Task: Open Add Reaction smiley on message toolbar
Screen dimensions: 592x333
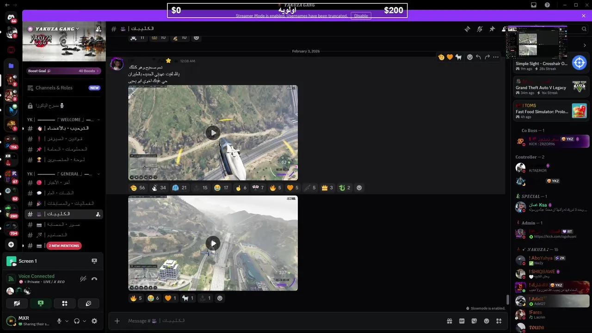Action: [469, 57]
